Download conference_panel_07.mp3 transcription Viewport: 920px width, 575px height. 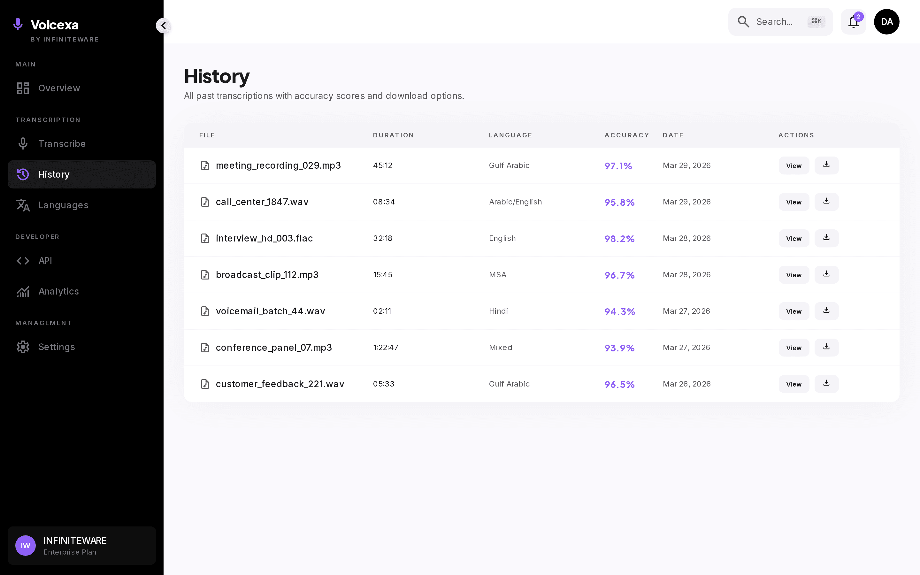point(826,348)
